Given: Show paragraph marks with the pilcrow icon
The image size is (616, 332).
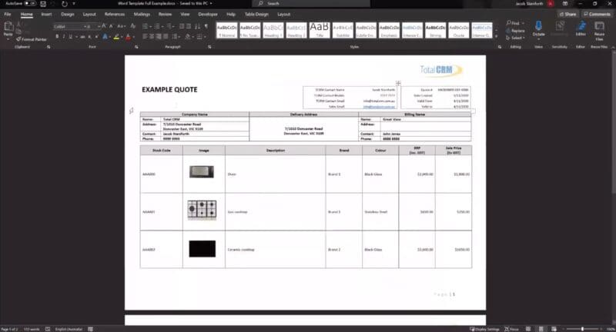Looking at the screenshot, I should coord(206,26).
